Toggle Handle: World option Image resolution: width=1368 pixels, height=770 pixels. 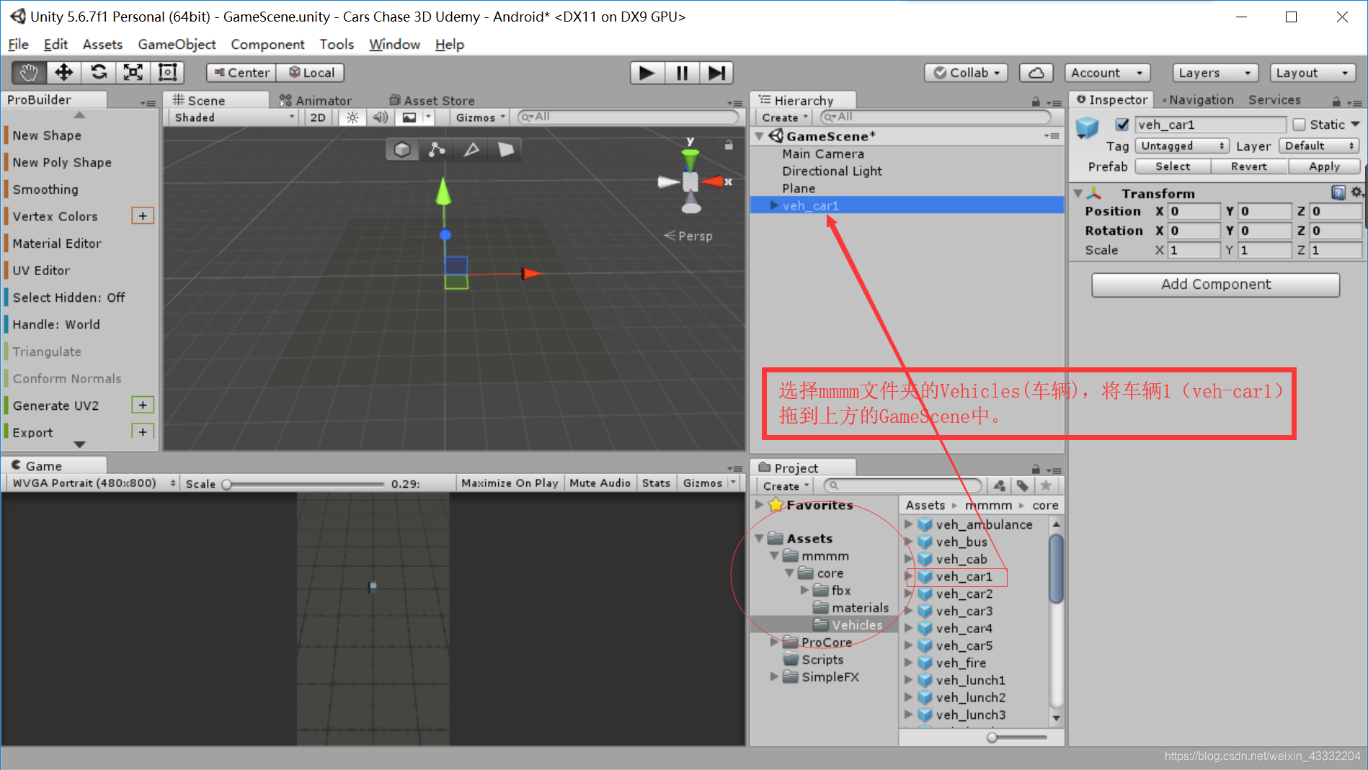[56, 325]
